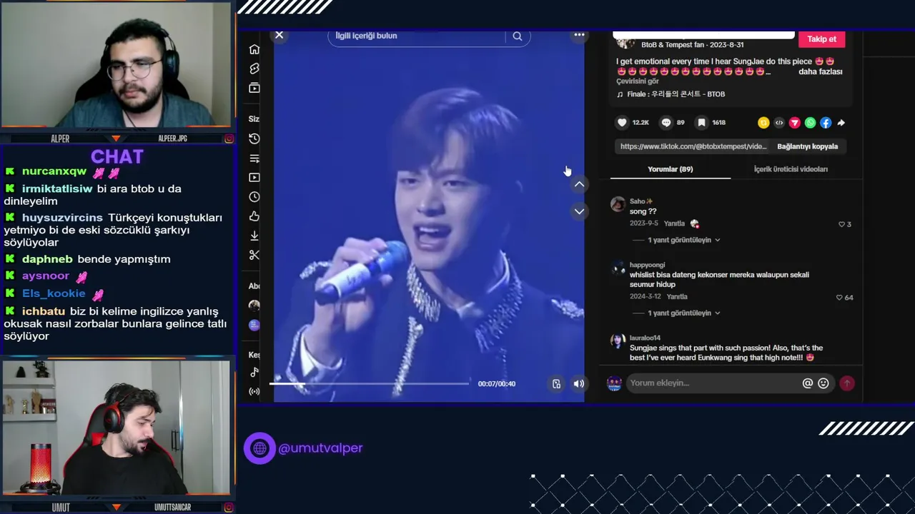Image resolution: width=915 pixels, height=514 pixels.
Task: Click the Instagram icon beside ALPEER.JPG
Action: point(229,138)
